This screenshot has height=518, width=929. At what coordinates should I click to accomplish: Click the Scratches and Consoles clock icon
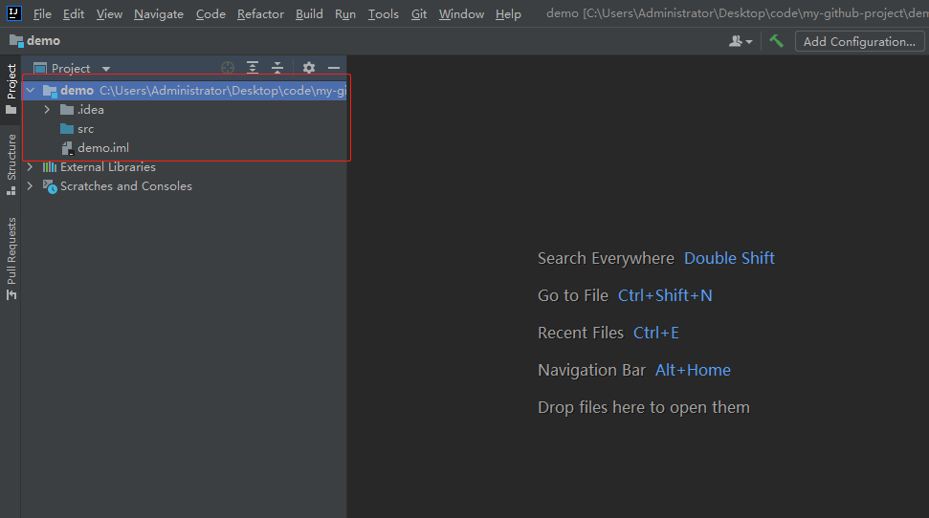(x=50, y=186)
